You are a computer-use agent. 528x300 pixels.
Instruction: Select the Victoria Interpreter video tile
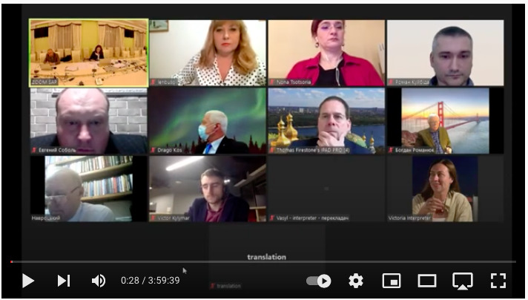[x=445, y=189]
